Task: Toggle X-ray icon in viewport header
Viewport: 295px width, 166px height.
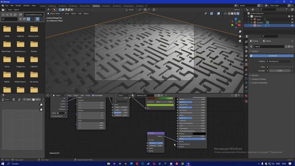Action: click(225, 13)
